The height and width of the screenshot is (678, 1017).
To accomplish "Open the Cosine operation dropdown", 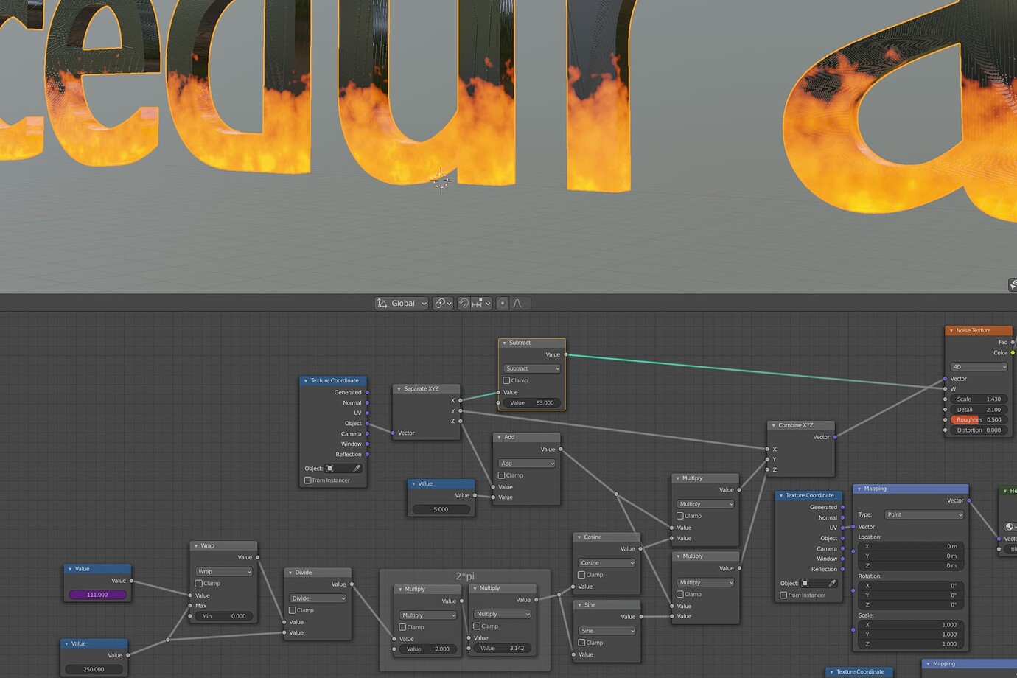I will [x=607, y=563].
